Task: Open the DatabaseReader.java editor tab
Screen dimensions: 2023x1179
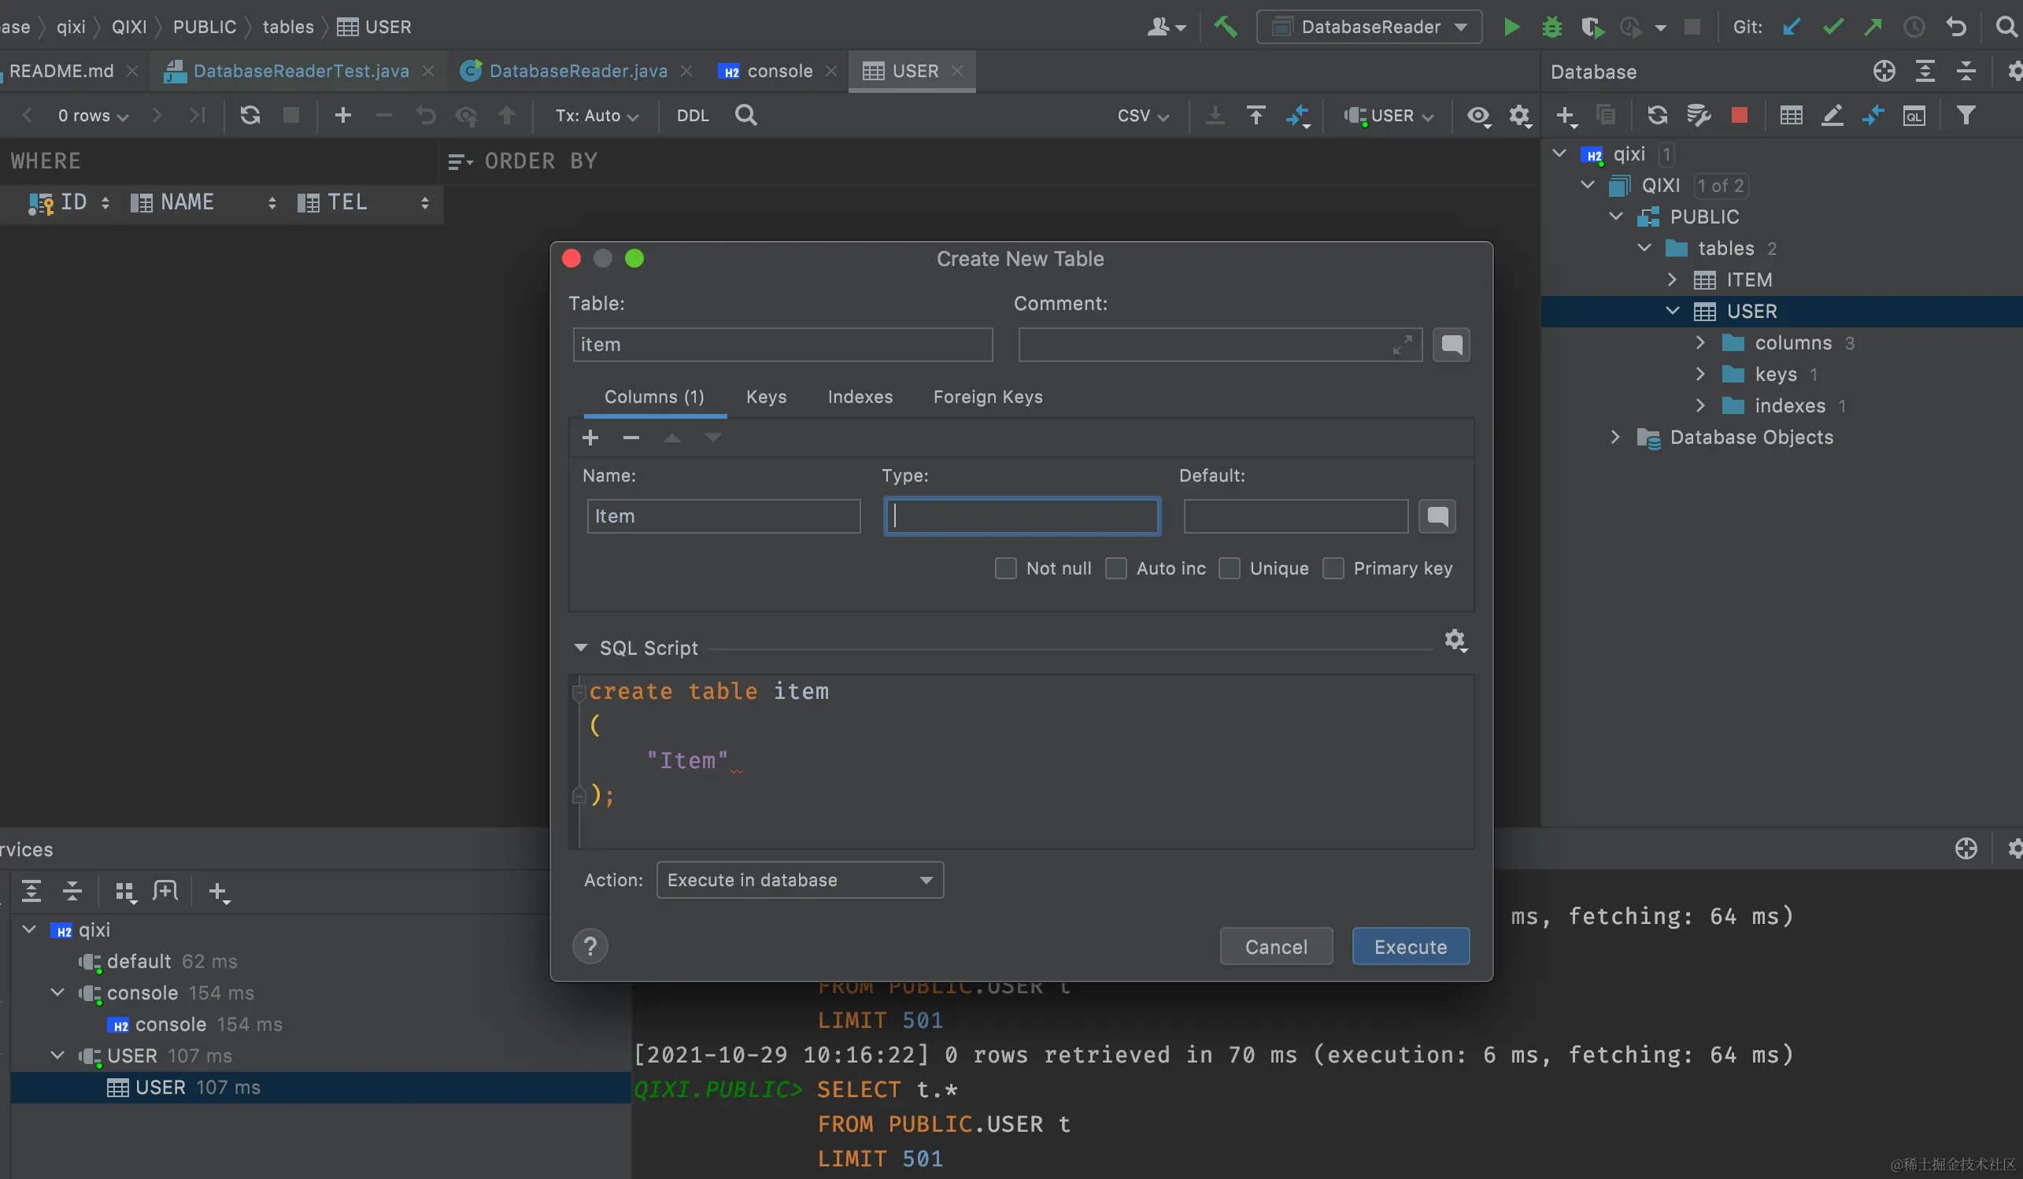Action: click(577, 72)
